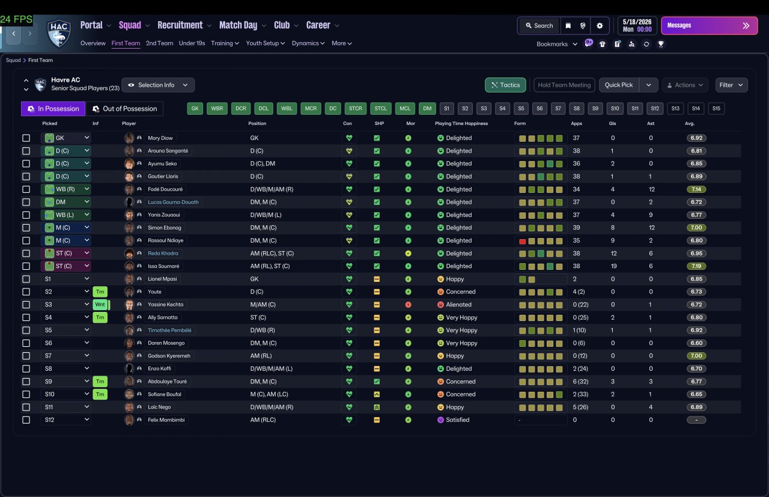The image size is (769, 497).
Task: Click the circular arrows transfer bookmark icon
Action: tap(646, 44)
